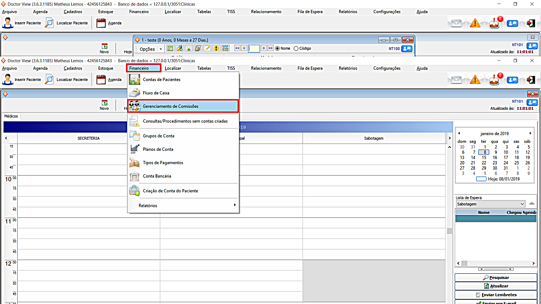Select the Médicos tab

coord(11,116)
